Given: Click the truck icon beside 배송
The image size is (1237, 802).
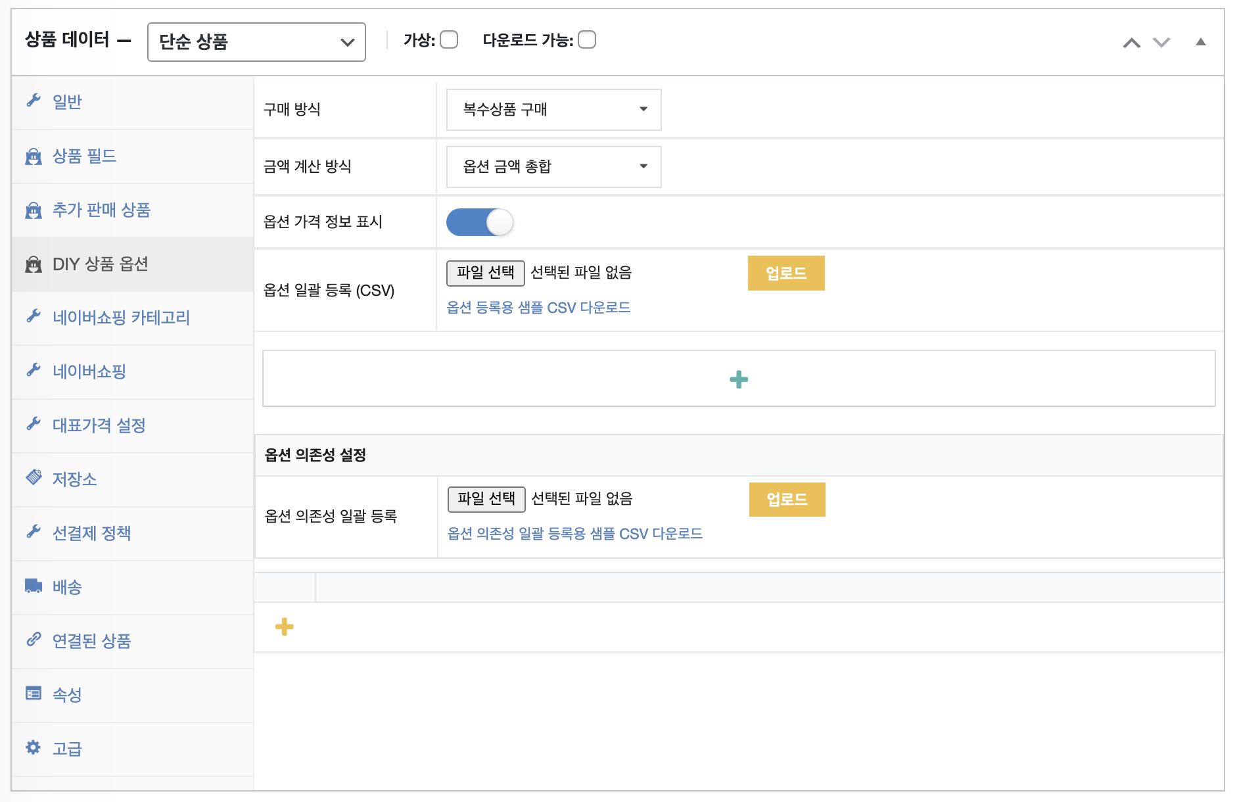Looking at the screenshot, I should pos(33,586).
